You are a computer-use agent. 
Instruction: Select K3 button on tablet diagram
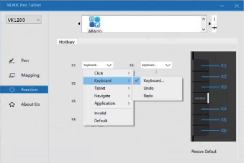(x=224, y=87)
